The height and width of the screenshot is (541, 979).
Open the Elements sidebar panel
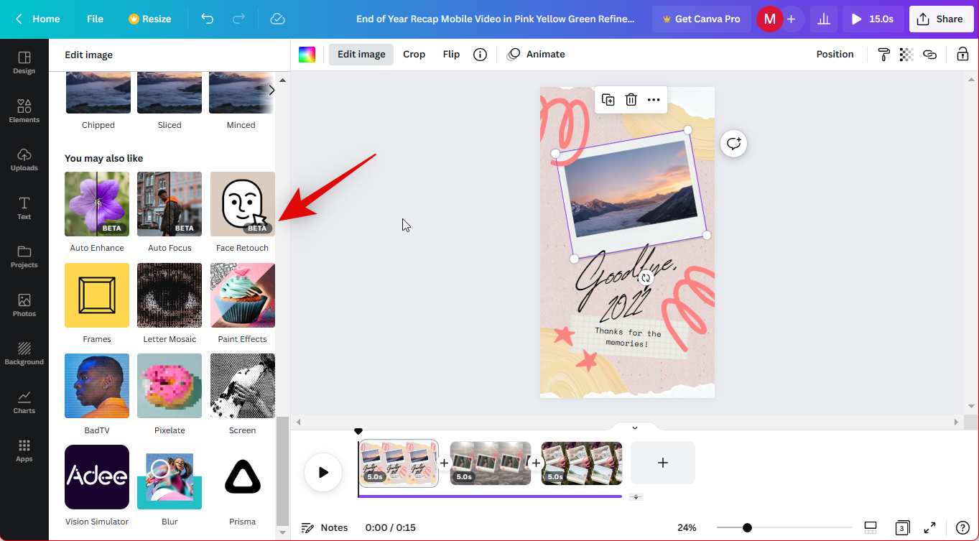(x=24, y=111)
